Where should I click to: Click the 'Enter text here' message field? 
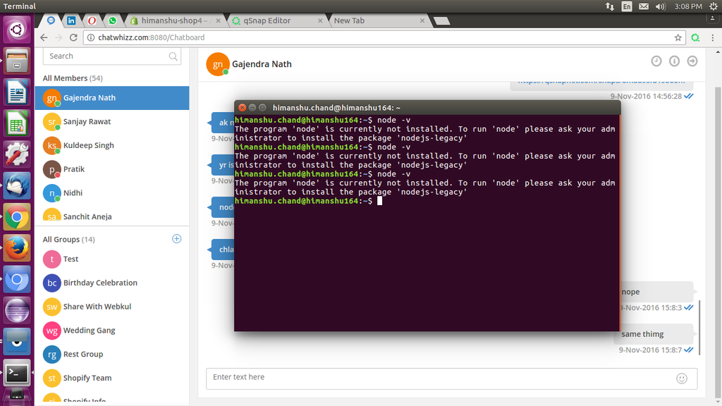[x=437, y=378]
